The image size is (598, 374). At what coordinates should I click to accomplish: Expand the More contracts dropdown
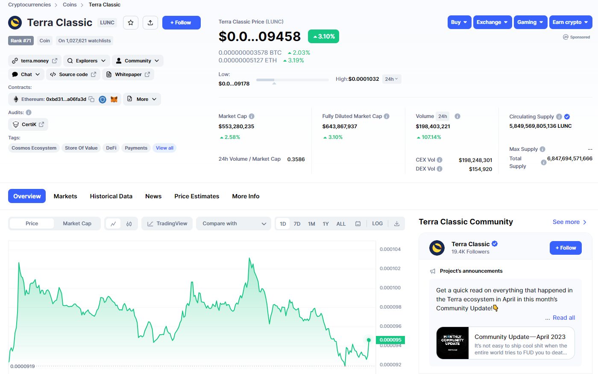142,99
